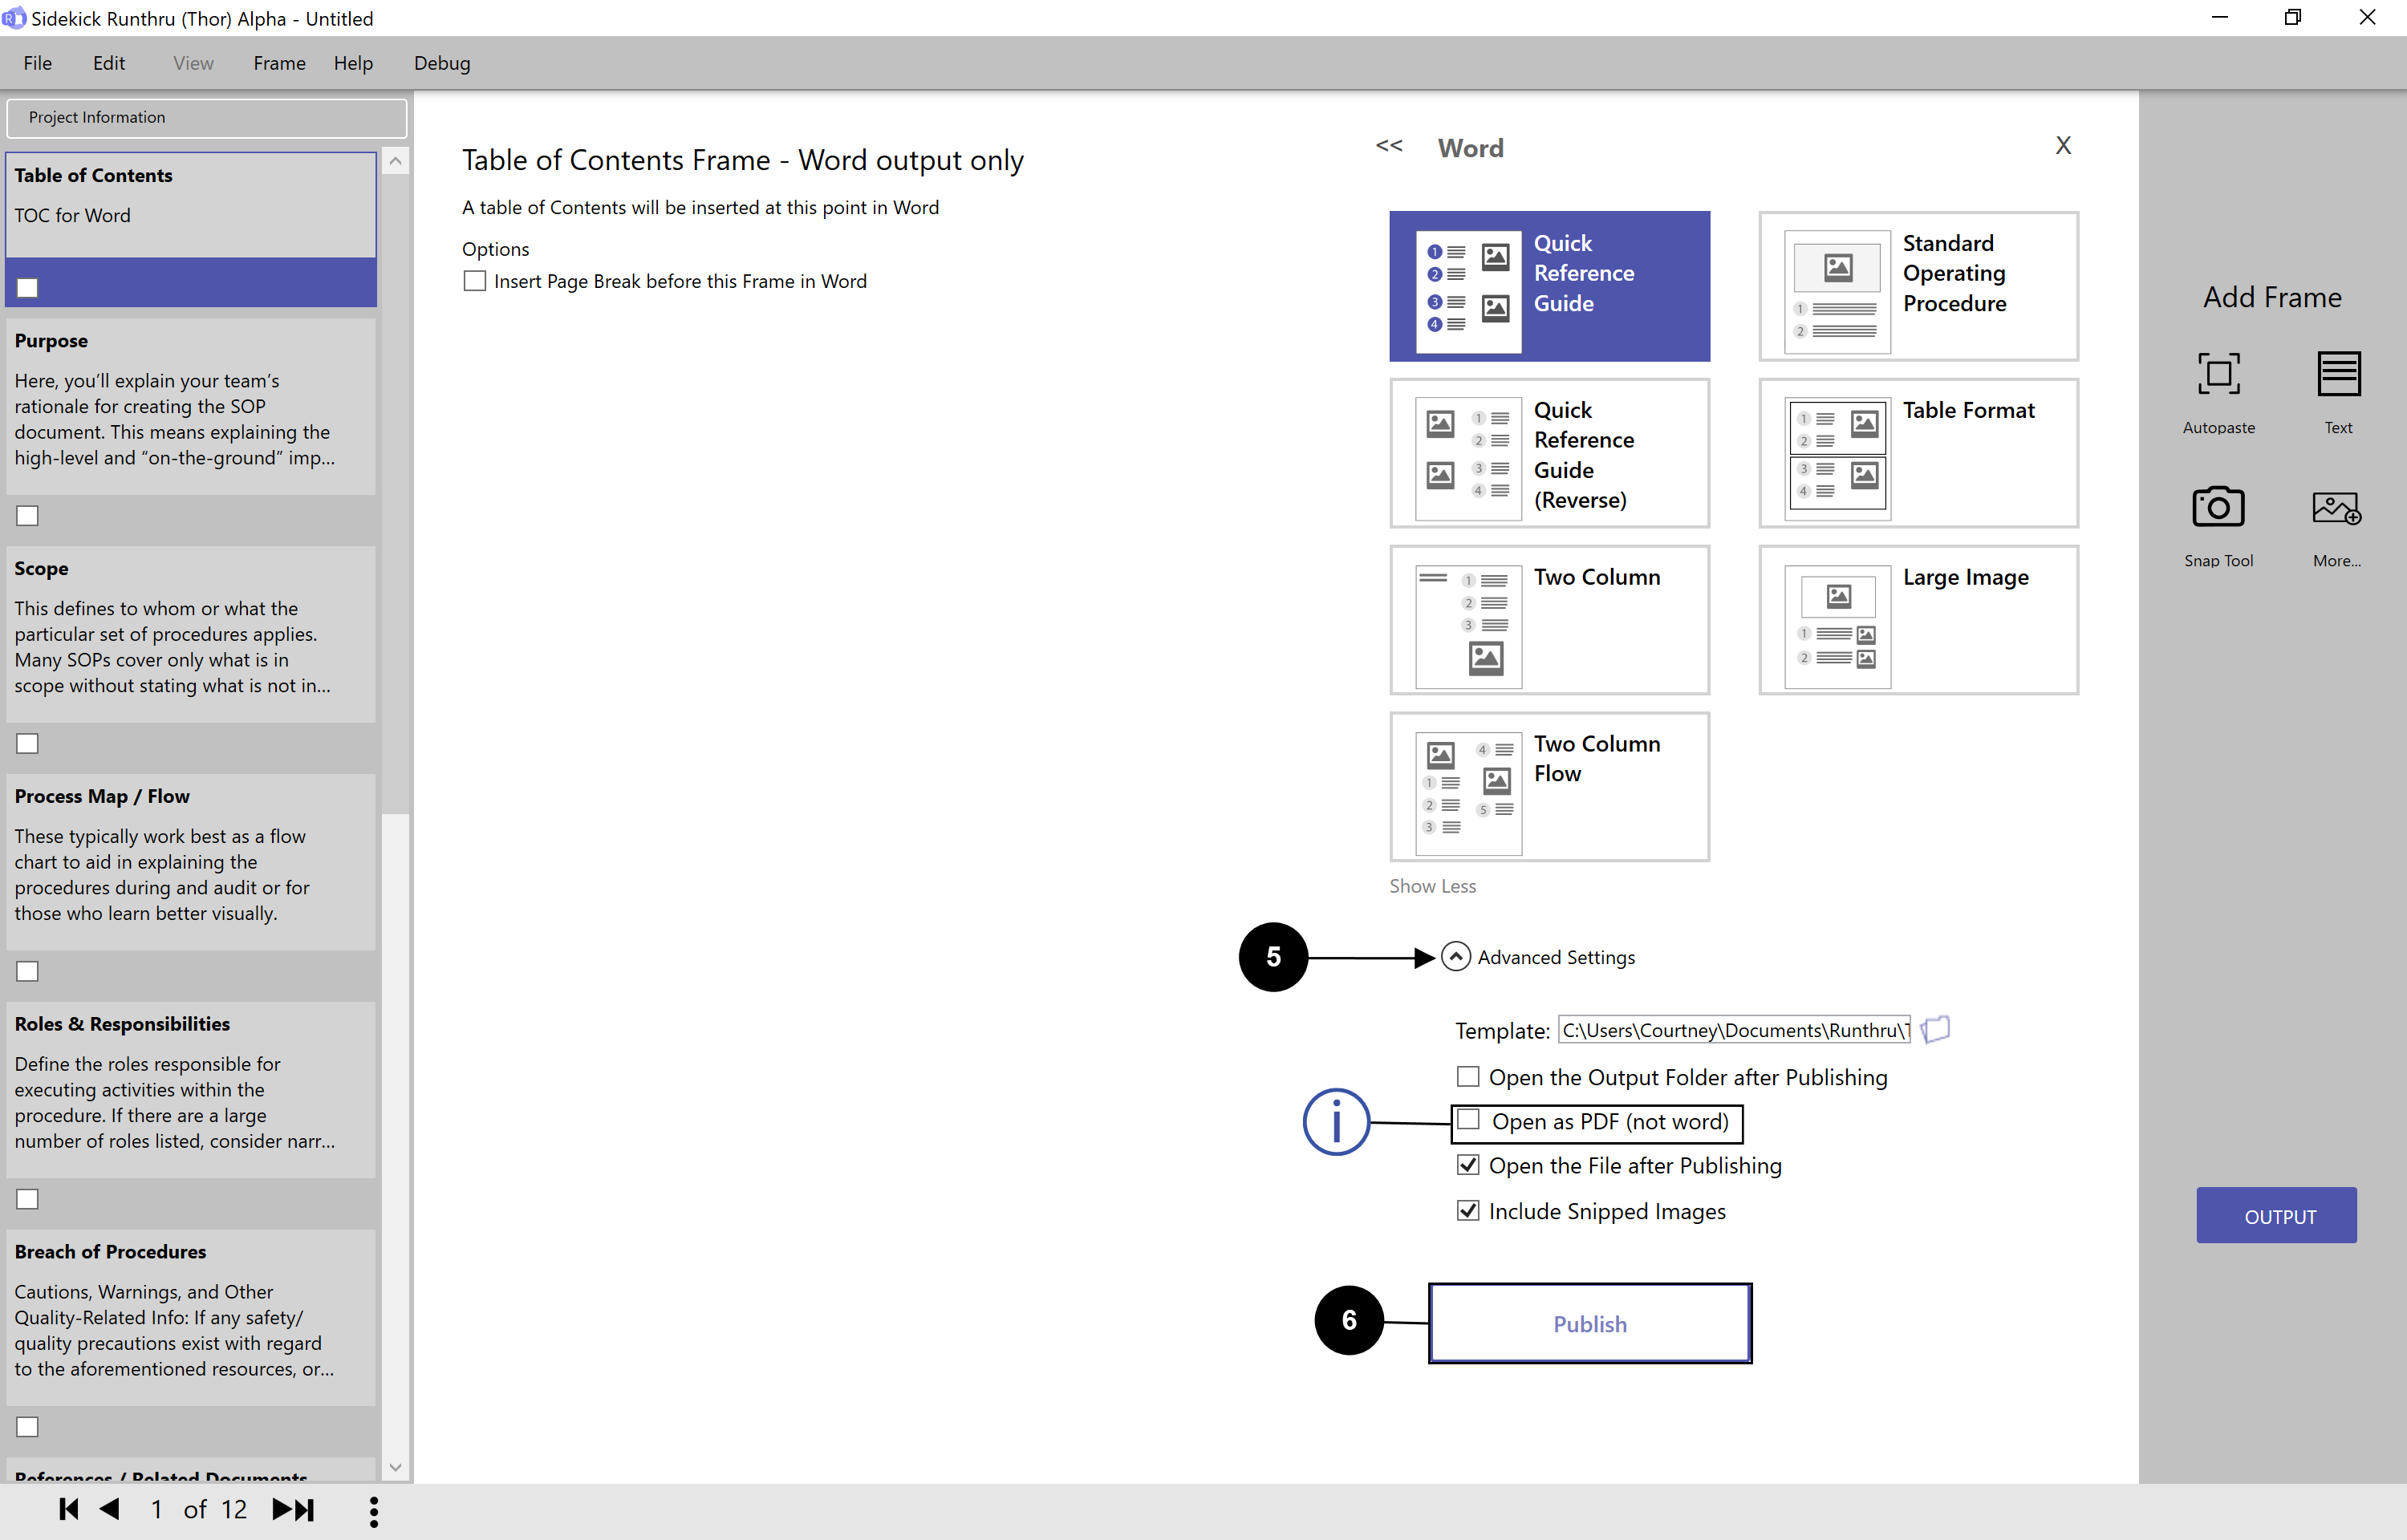Click the OUTPUT button
The image size is (2407, 1540).
2276,1215
